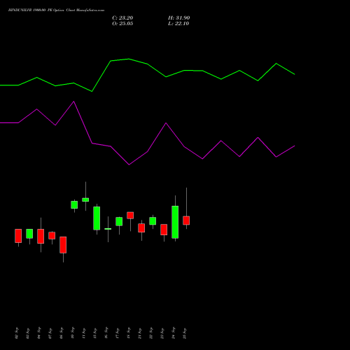Screen dimensions: 350x350
Task: Click the open value O: 25.05
Action: click(x=122, y=24)
